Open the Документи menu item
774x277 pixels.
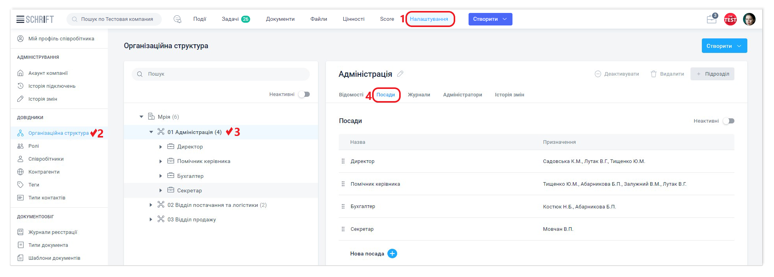point(280,19)
